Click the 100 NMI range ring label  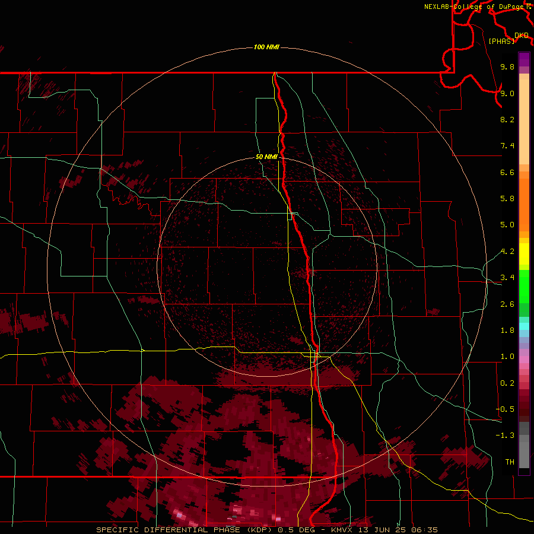[x=266, y=47]
